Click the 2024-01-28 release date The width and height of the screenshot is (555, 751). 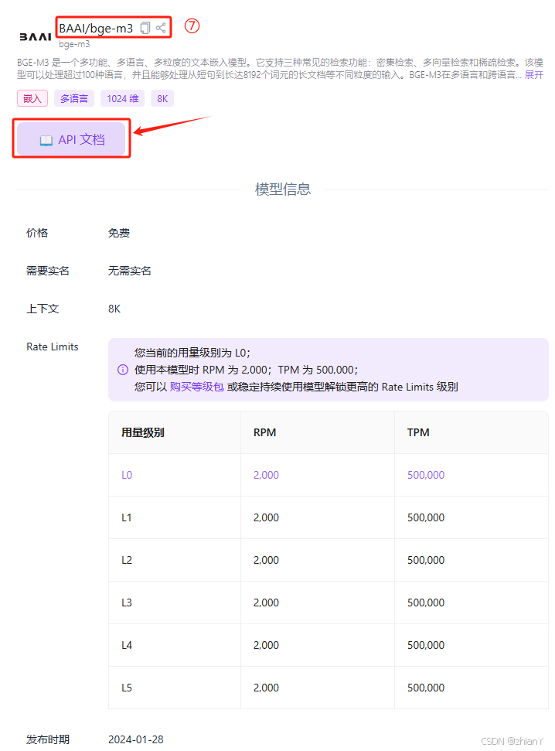tap(136, 739)
